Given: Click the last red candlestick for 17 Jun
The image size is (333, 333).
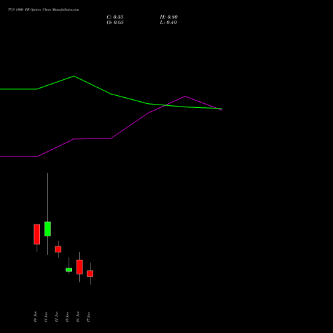Looking at the screenshot, I should (90, 274).
